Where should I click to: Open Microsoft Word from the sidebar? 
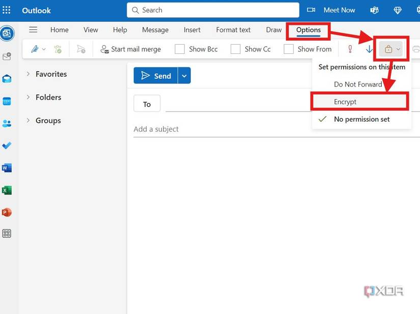coord(7,168)
